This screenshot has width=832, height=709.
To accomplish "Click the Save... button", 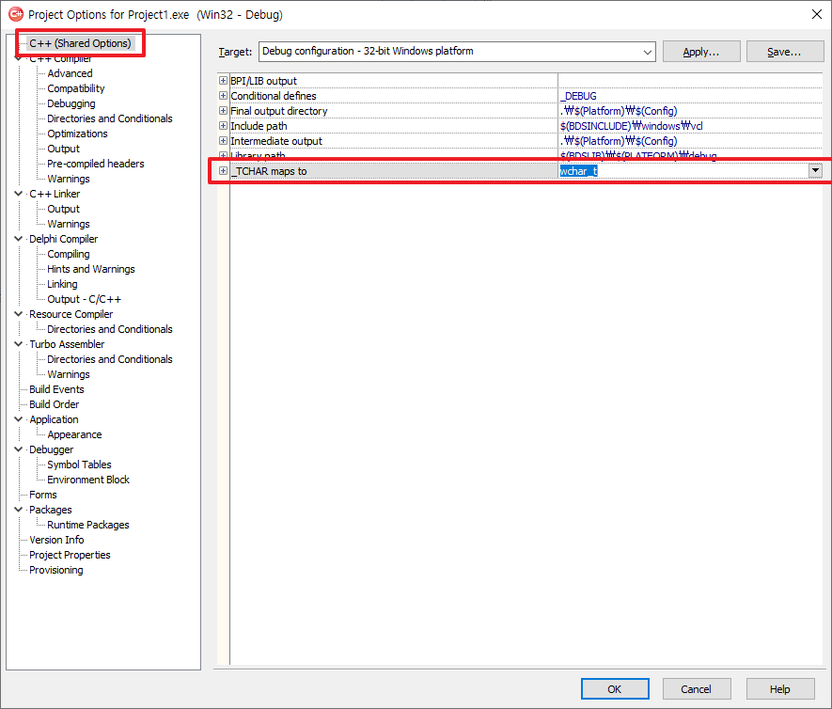I will (784, 52).
